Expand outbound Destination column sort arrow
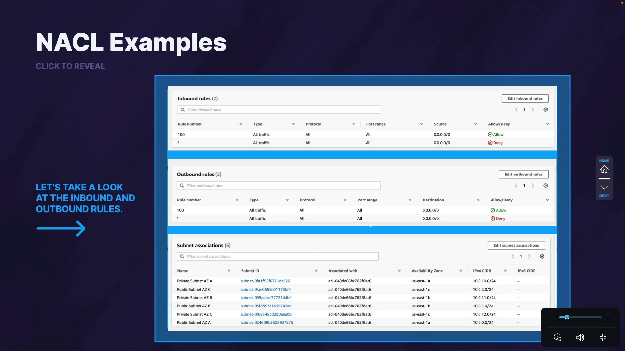Viewport: 625px width, 351px height. pos(478,200)
